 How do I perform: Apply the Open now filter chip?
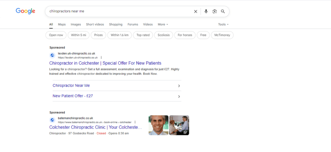(x=56, y=35)
